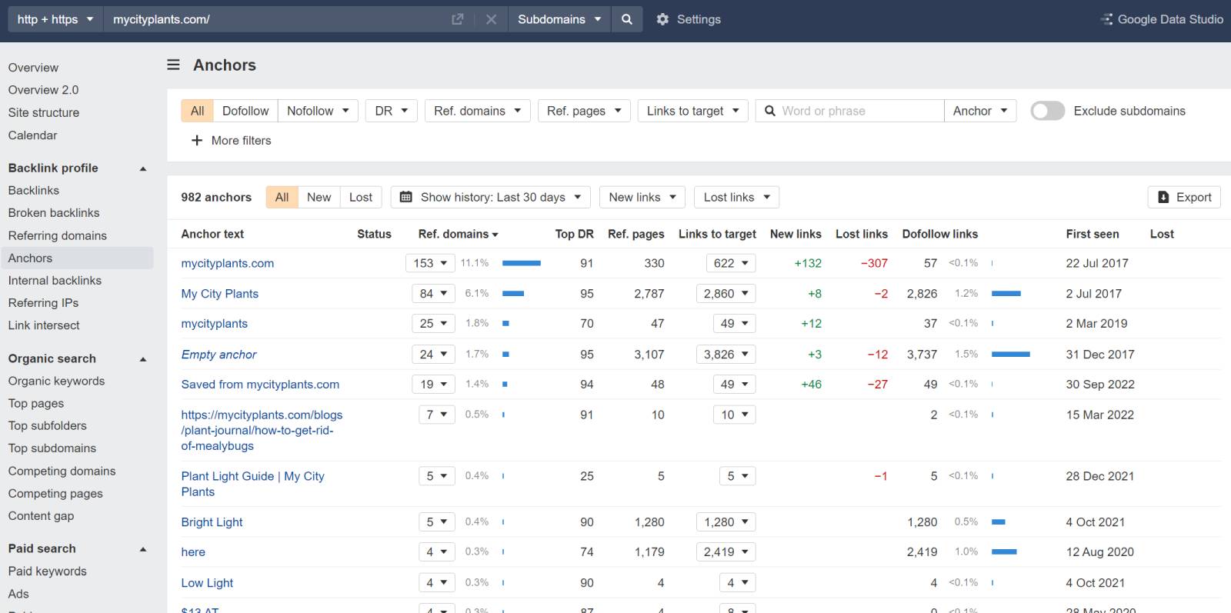The height and width of the screenshot is (613, 1231).
Task: Sort by Dofollow links column header
Action: pyautogui.click(x=939, y=234)
